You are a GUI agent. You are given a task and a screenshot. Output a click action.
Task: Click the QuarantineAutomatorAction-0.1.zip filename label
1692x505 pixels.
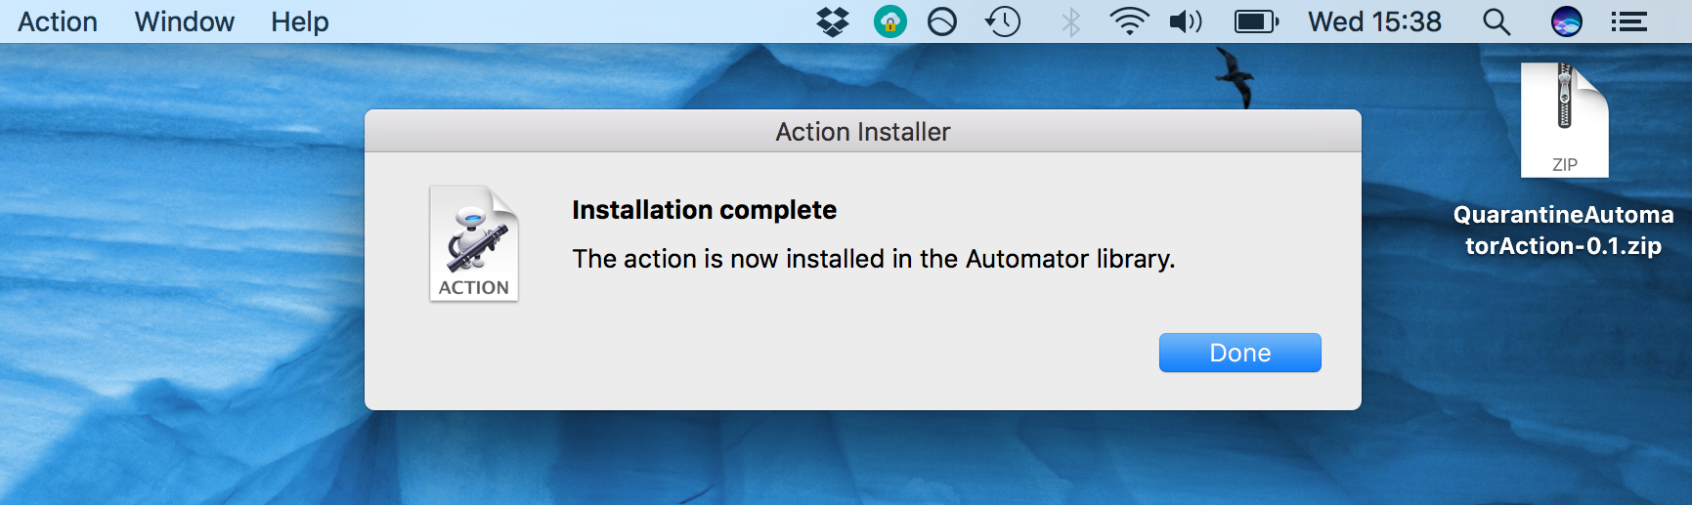click(x=1563, y=231)
